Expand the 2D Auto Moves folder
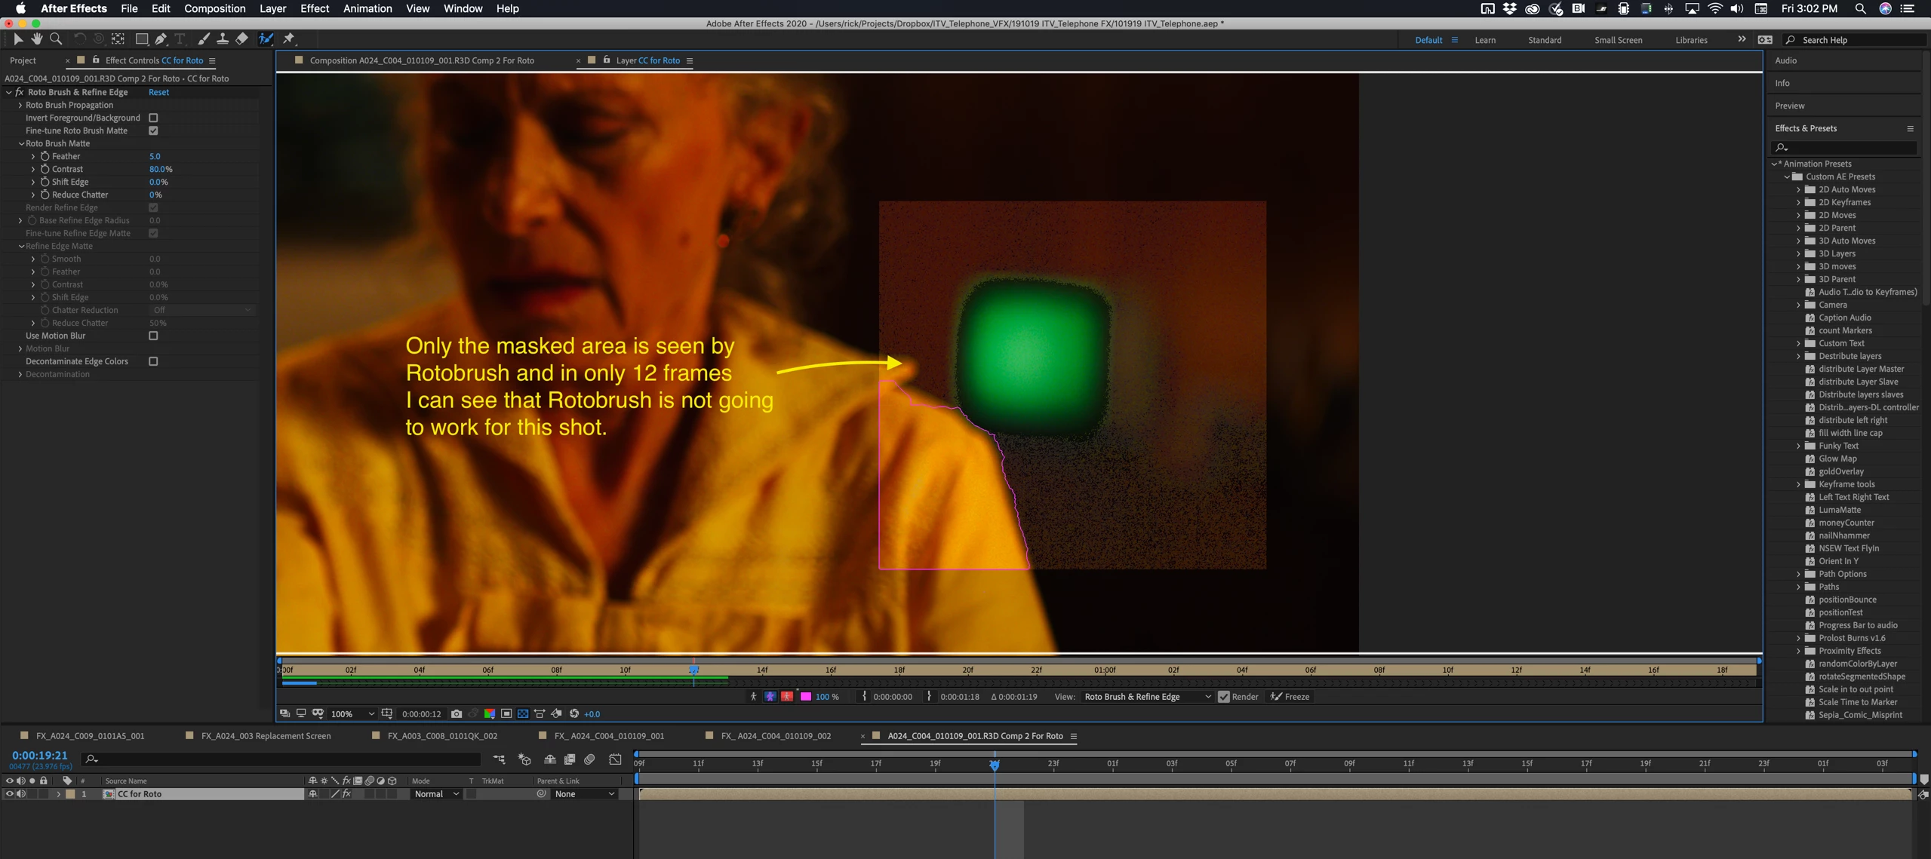1931x859 pixels. [1798, 189]
